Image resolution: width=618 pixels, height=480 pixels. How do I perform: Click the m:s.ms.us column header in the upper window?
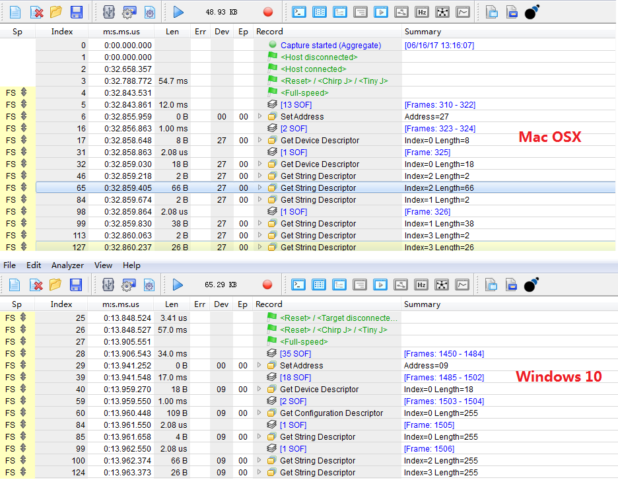[121, 32]
